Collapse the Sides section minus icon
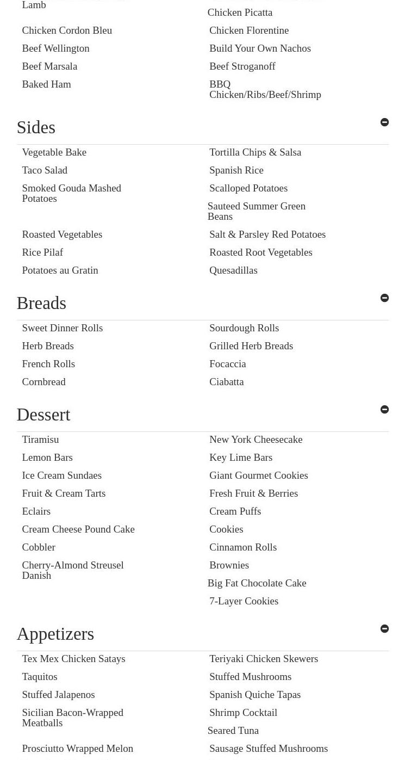Viewport: 405px width, 760px height. point(384,122)
